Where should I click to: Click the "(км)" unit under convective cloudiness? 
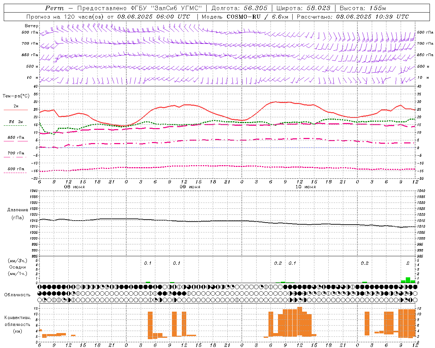(18, 331)
